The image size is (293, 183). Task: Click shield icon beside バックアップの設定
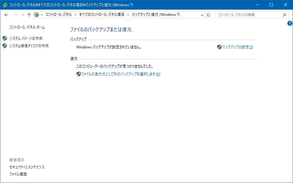tap(220, 47)
